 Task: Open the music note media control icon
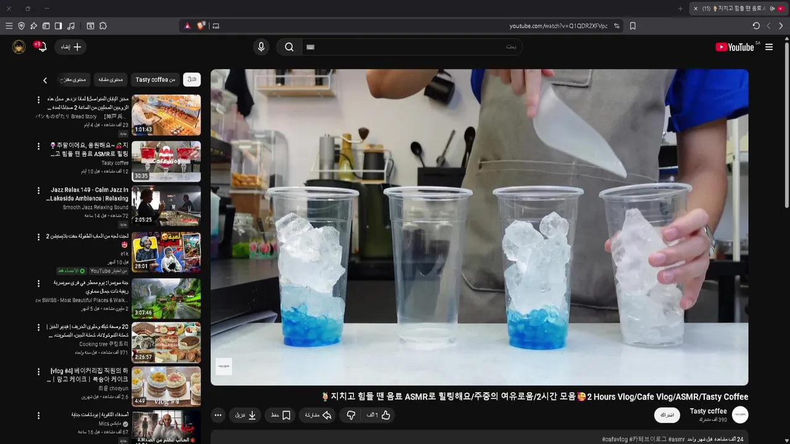click(71, 26)
